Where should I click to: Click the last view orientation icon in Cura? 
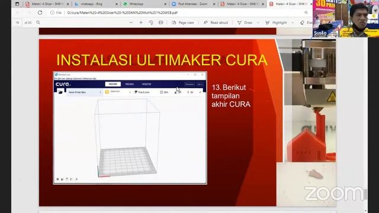click(x=76, y=179)
